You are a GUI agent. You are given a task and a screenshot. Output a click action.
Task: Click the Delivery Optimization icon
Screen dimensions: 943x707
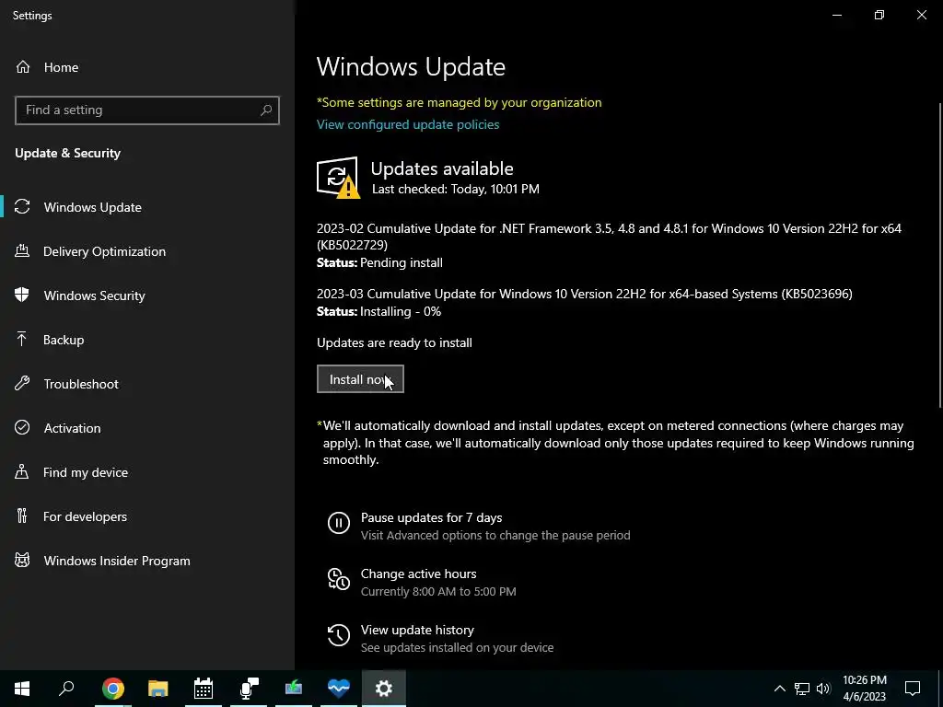tap(22, 251)
